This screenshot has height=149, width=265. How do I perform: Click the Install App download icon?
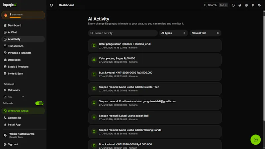tap(5, 125)
